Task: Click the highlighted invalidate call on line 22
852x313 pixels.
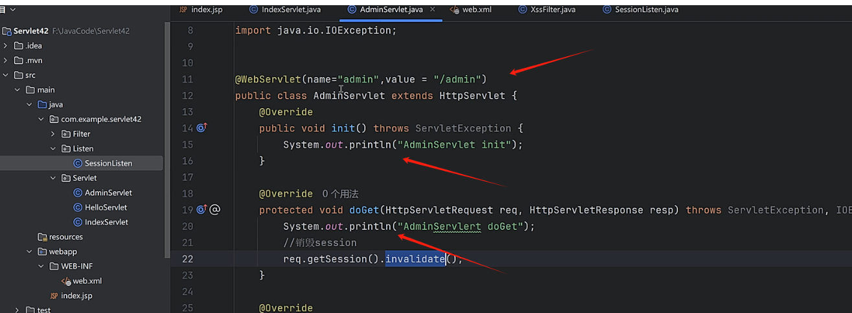Action: coord(415,259)
